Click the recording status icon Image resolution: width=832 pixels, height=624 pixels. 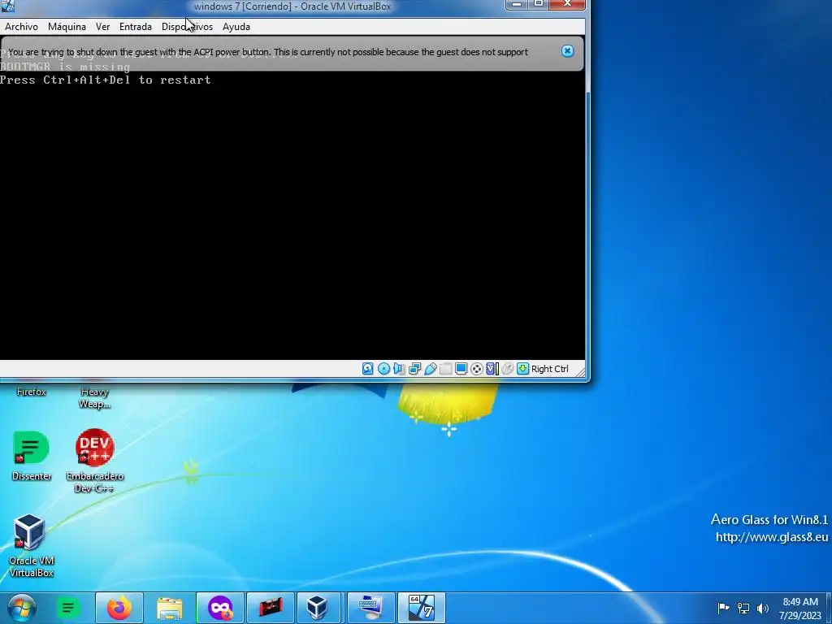pyautogui.click(x=476, y=369)
